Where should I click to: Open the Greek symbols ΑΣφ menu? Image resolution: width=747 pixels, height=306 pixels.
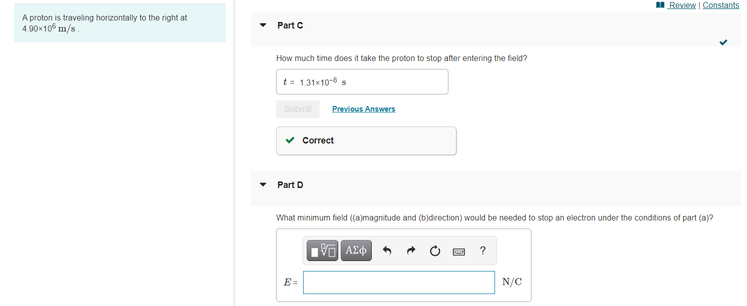tap(356, 250)
